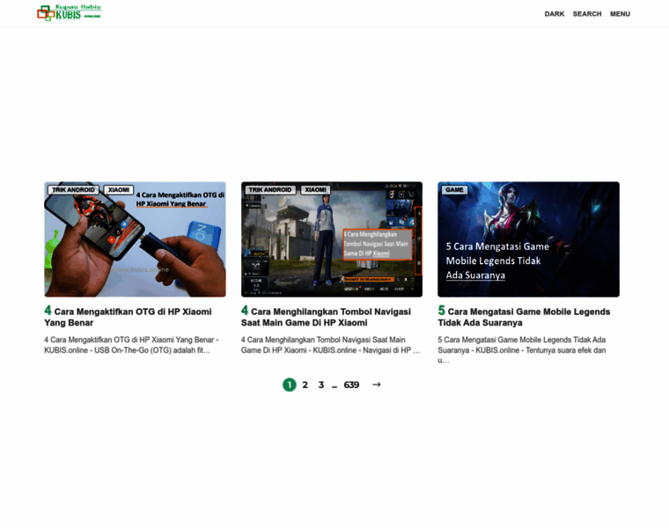Select current page 1 indicator
The width and height of the screenshot is (669, 528).
[289, 385]
